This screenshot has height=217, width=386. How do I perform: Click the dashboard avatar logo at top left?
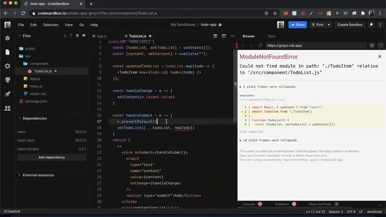tap(7, 25)
